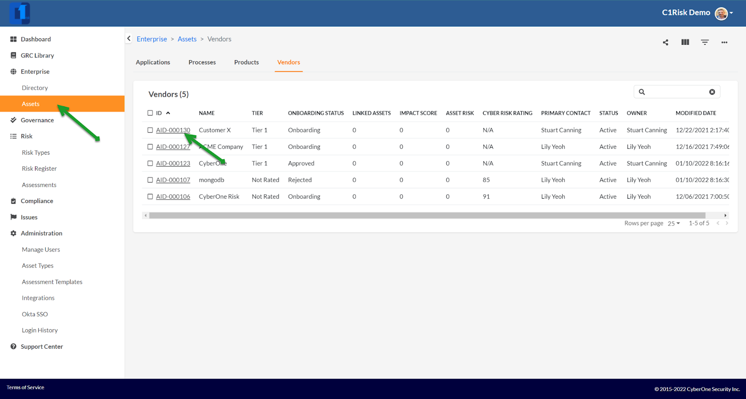Click the Governance checkmark icon

pos(14,120)
